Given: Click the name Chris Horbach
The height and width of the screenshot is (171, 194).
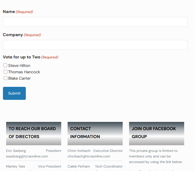Looking at the screenshot, I should coord(79,151).
